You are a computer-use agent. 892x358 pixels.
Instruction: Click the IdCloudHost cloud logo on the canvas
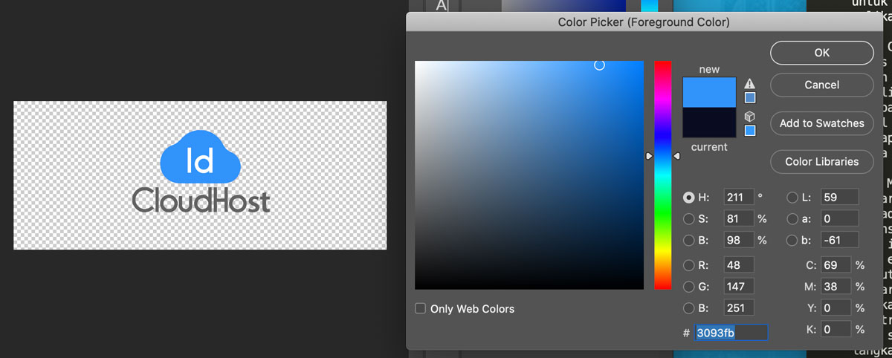(x=200, y=157)
